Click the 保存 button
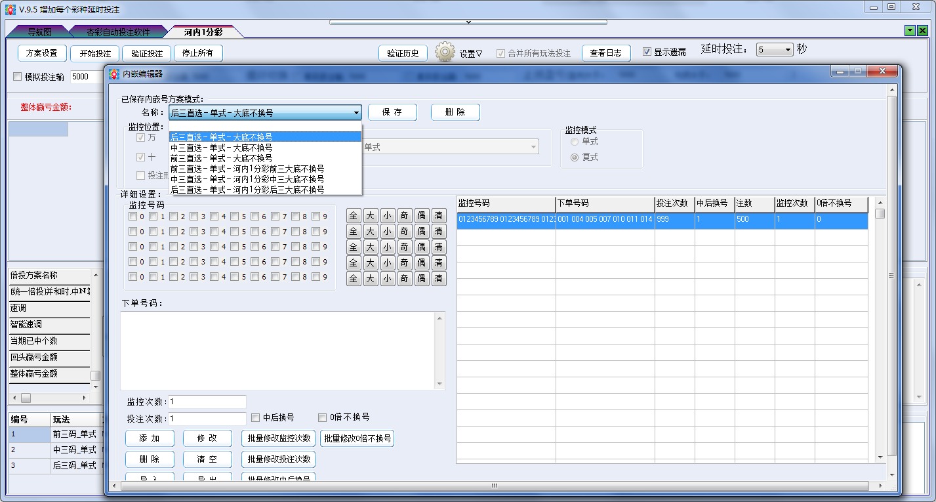This screenshot has height=502, width=936. [392, 112]
